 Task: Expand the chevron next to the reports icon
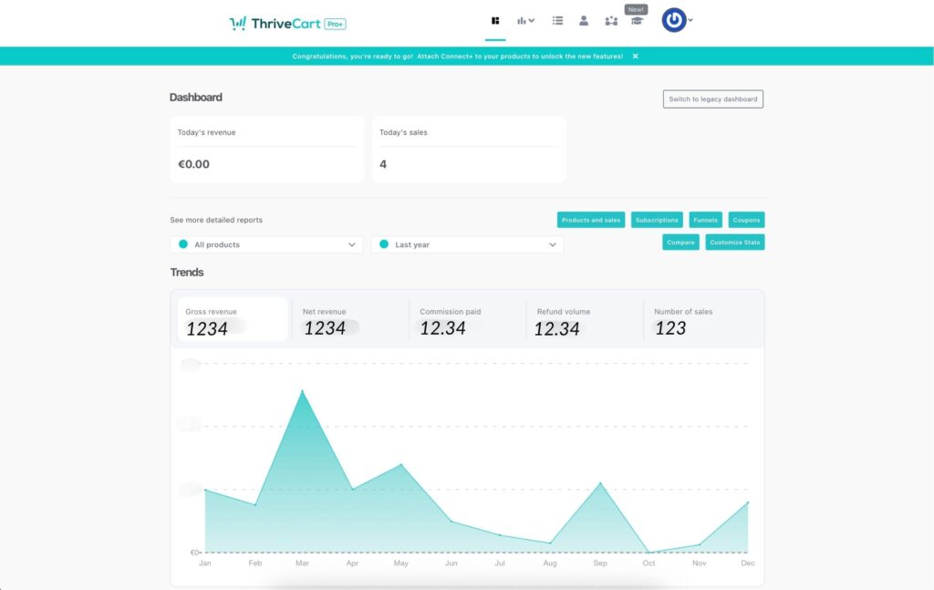[532, 20]
